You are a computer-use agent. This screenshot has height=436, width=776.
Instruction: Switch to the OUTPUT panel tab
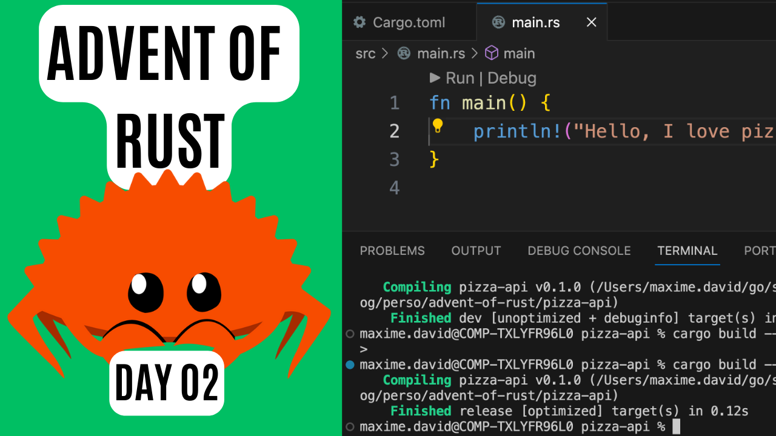coord(476,251)
